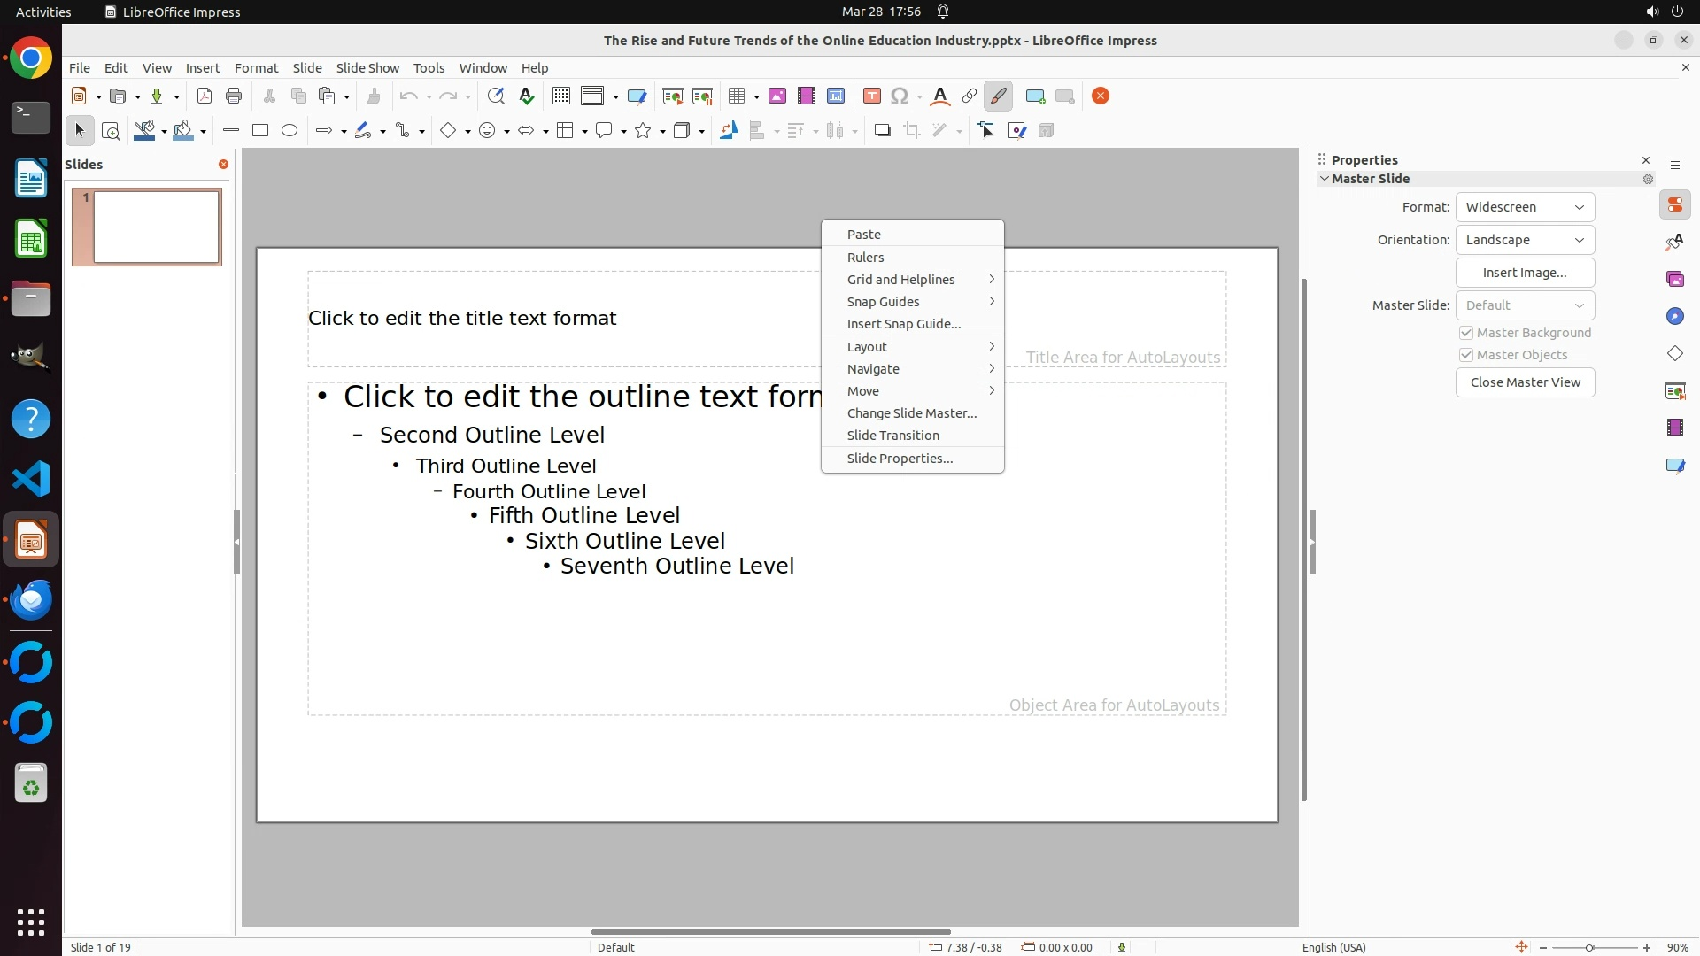
Task: Click the zoom slider in status bar
Action: pyautogui.click(x=1589, y=948)
